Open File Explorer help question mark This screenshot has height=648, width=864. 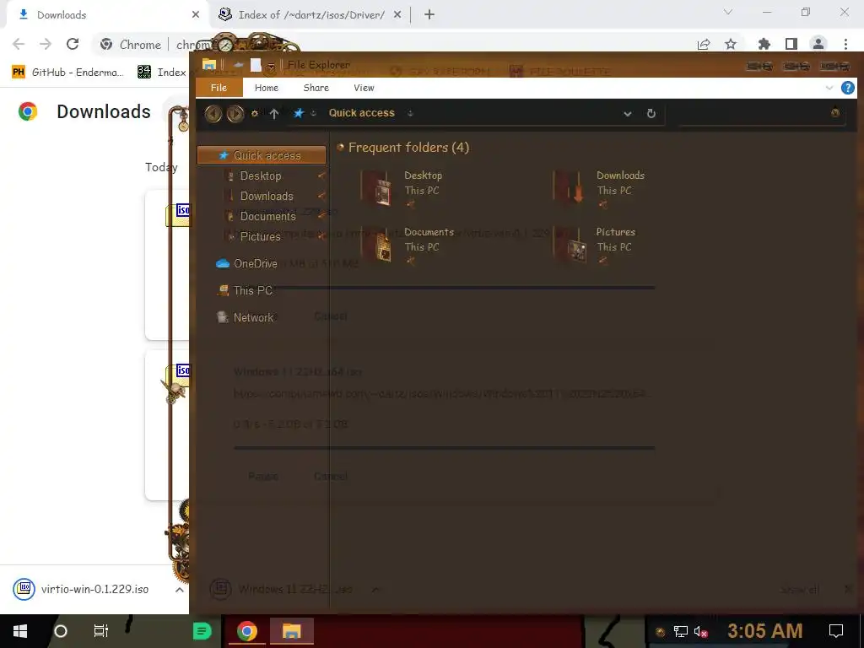pos(847,88)
